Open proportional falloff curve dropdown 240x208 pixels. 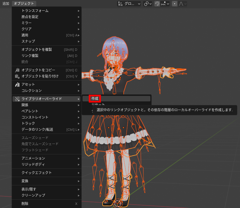(x=182, y=4)
